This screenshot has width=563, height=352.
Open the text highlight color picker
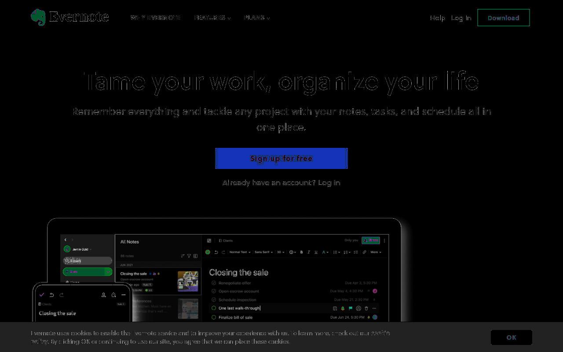[325, 252]
